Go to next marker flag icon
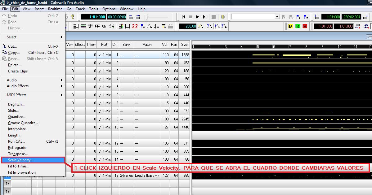372x195 pixels. (x=291, y=17)
